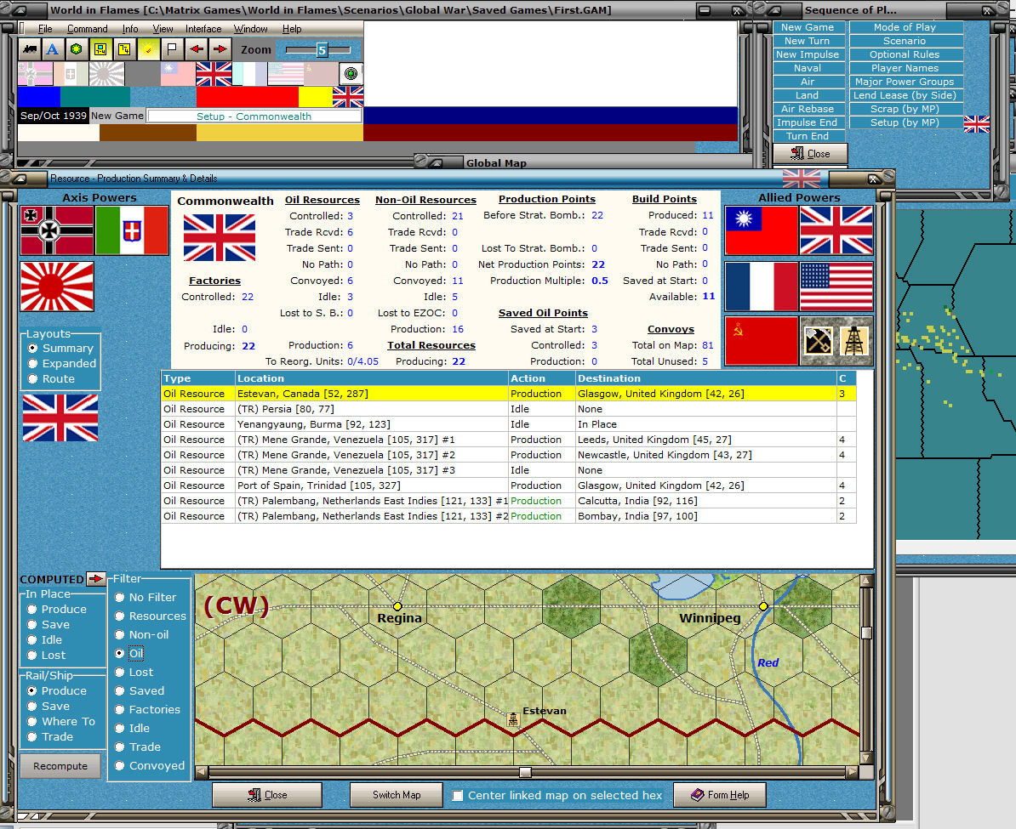Click the Soviet Union flag in Allied Powers

pos(761,341)
